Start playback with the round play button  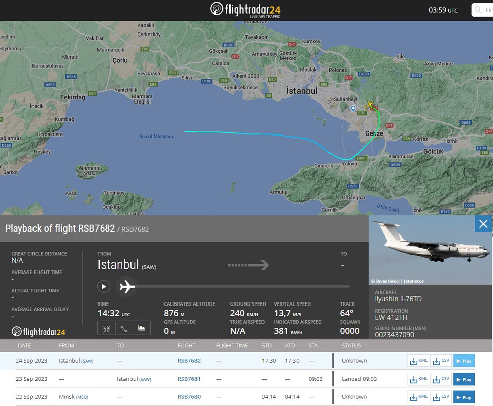click(104, 286)
